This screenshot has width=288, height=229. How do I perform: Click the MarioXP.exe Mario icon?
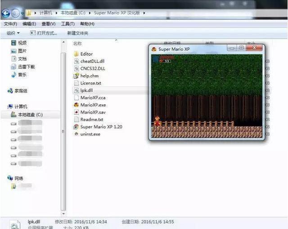tap(76, 105)
